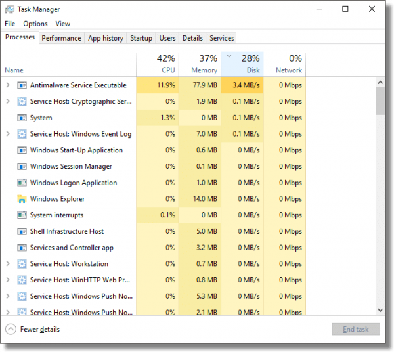Minimize the Task Manager window
The width and height of the screenshot is (394, 352).
[x=319, y=9]
